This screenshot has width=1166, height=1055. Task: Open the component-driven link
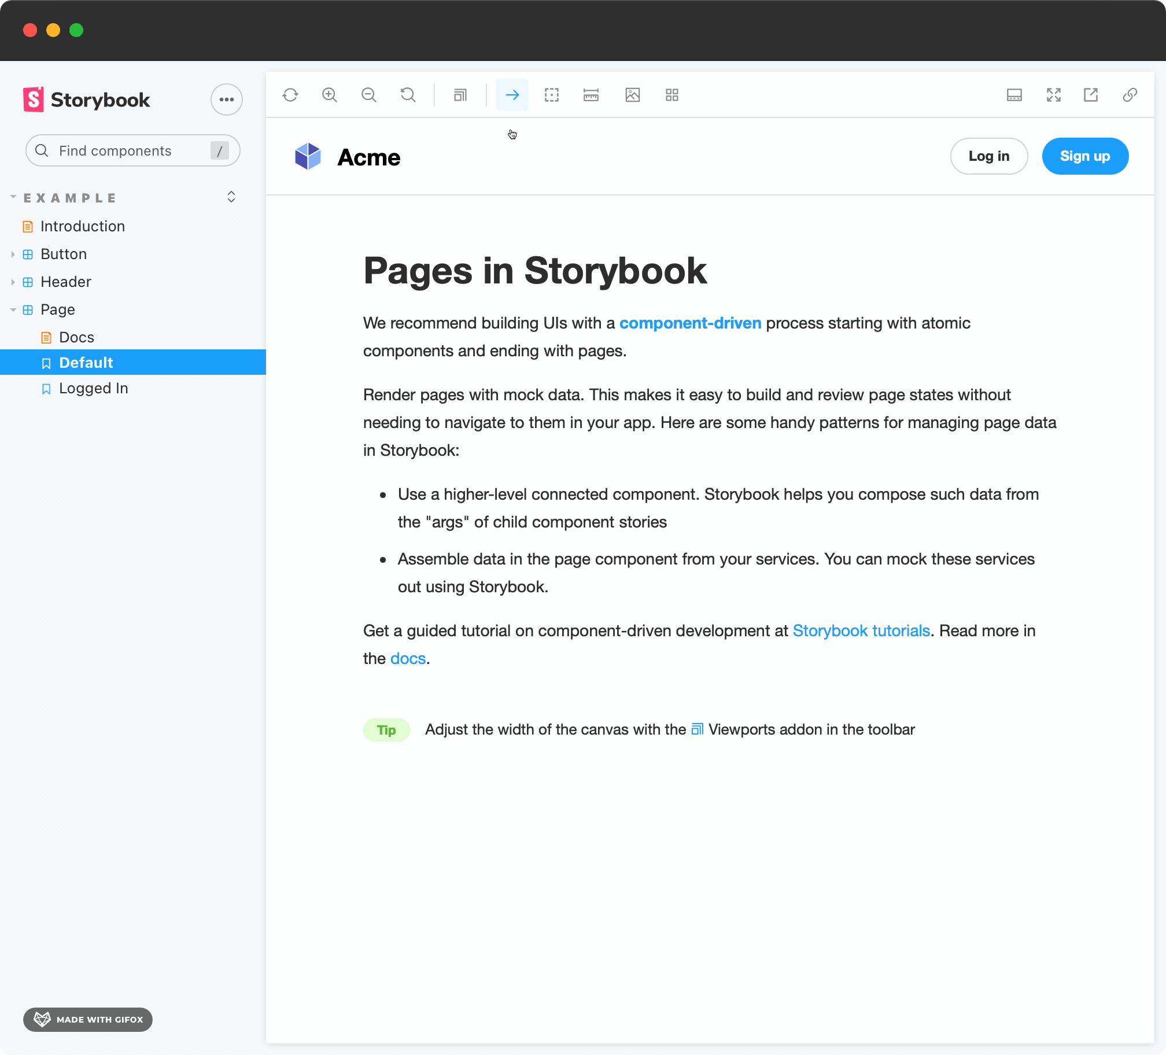(690, 323)
